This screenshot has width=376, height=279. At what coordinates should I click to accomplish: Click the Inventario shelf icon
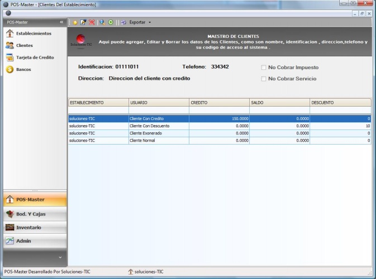click(10, 227)
